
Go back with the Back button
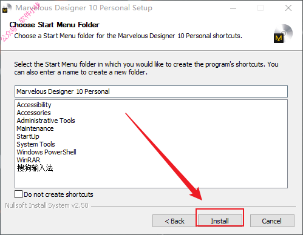coord(174,221)
